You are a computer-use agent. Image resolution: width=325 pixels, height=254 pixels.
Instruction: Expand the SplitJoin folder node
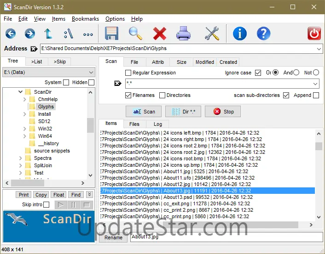tap(20, 165)
